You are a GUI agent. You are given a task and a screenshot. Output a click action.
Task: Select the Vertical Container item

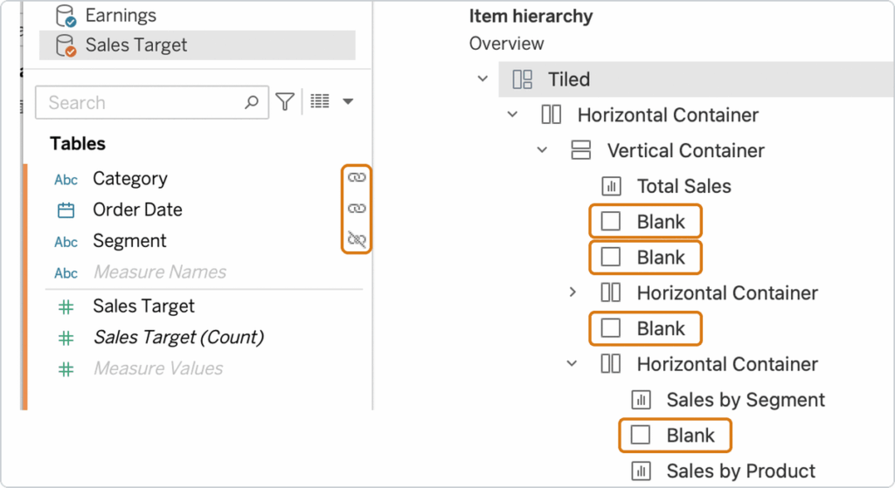pos(685,150)
